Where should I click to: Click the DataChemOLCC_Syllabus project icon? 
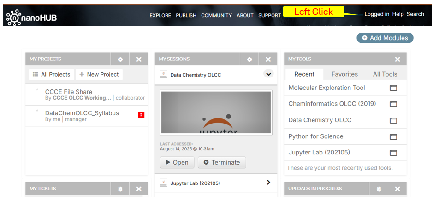37,111
